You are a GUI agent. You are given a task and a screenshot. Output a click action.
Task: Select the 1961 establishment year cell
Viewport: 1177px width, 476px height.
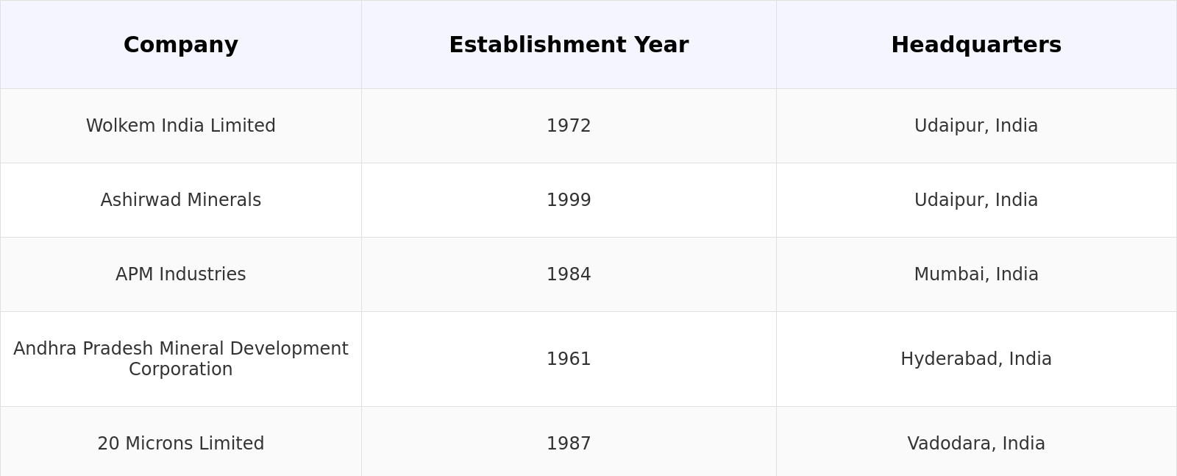569,359
